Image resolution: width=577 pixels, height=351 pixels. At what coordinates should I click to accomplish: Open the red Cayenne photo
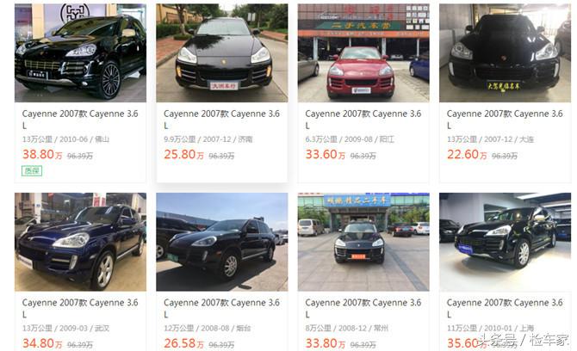[x=363, y=53]
